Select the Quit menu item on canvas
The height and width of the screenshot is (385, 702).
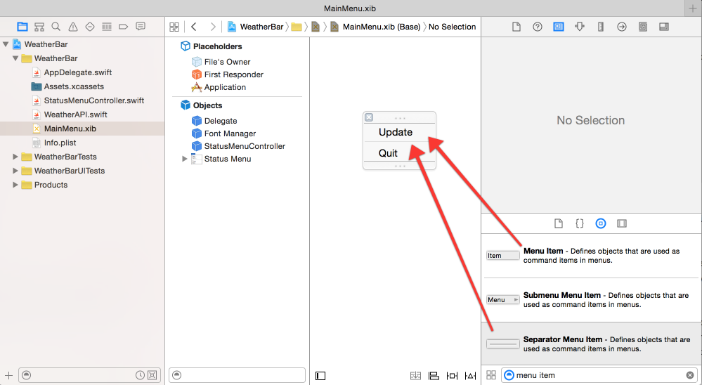pyautogui.click(x=399, y=152)
